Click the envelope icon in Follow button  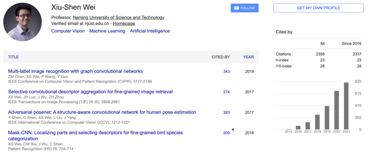(236, 8)
